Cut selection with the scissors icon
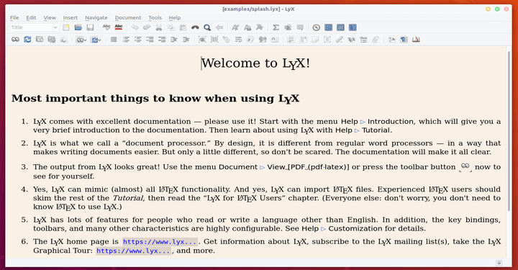This screenshot has height=270, width=518. point(159,27)
